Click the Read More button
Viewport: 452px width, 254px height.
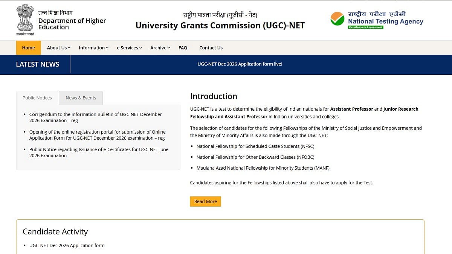click(x=205, y=202)
